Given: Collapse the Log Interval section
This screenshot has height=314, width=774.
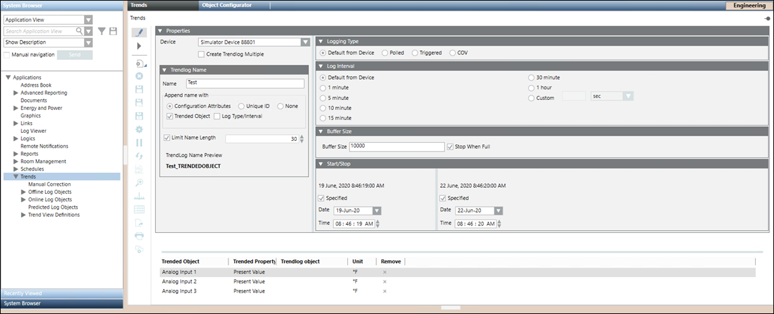Looking at the screenshot, I should [x=321, y=66].
